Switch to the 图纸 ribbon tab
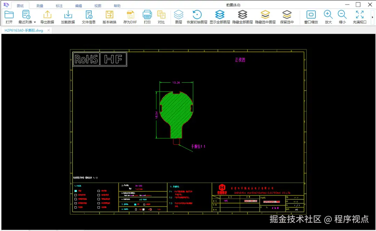This screenshot has height=231, width=376. pos(20,6)
